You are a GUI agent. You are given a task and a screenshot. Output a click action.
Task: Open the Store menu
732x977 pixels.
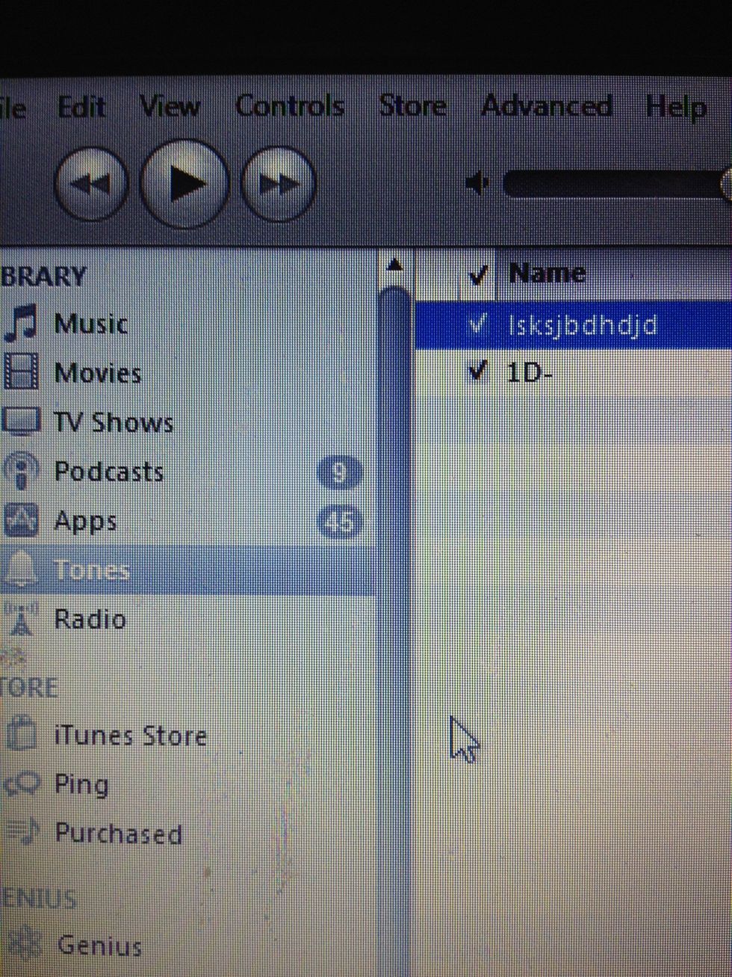[412, 107]
